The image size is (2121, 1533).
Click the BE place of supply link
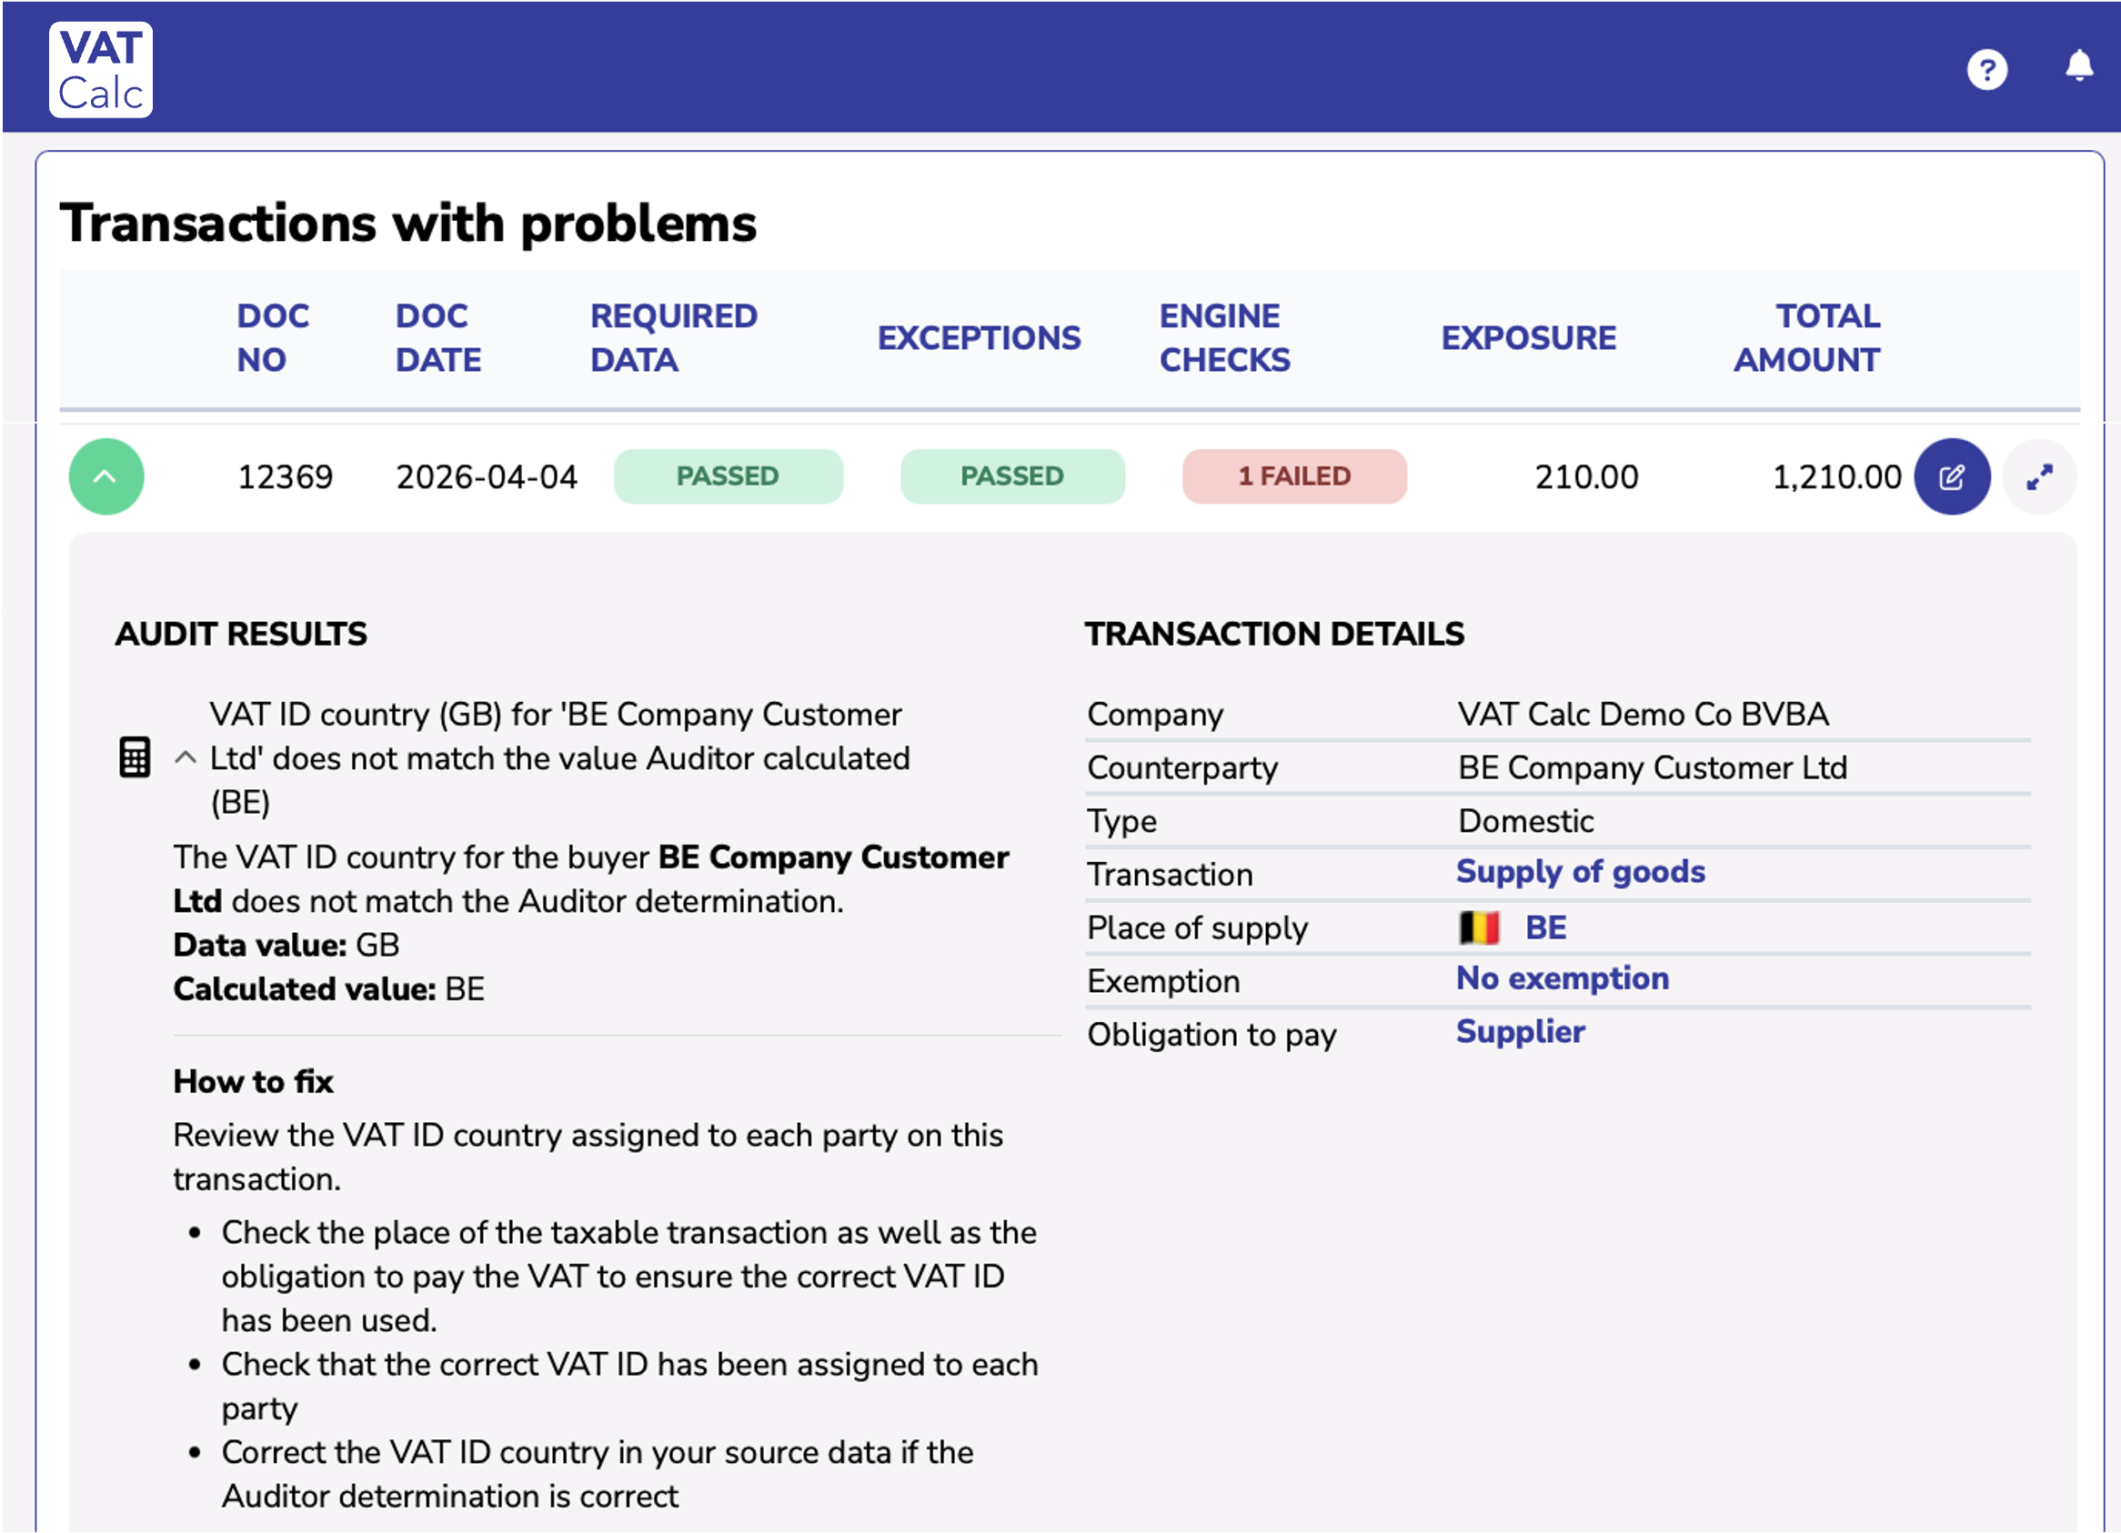1546,928
